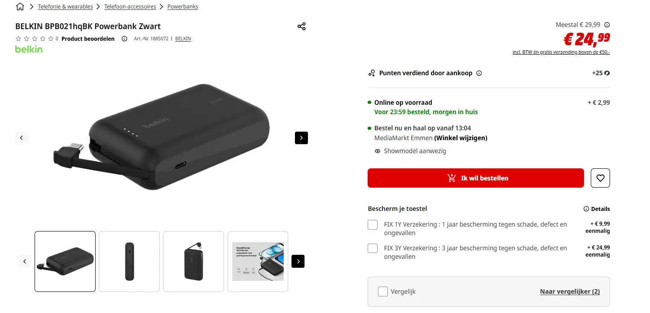Enable FIX 3Y Verzekering checkbox

tap(373, 248)
